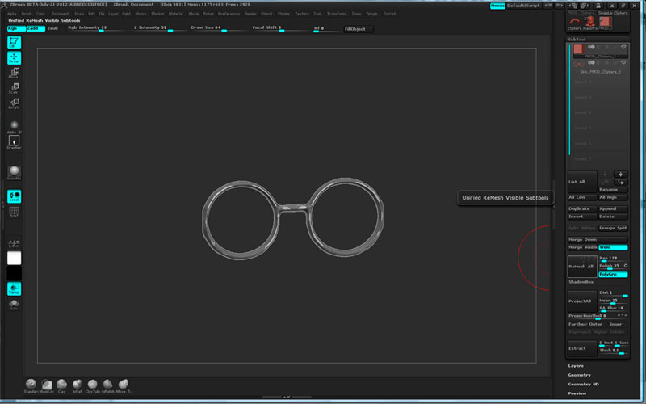The height and width of the screenshot is (404, 646).
Task: Select the MaskLasso brush
Action: (x=47, y=386)
